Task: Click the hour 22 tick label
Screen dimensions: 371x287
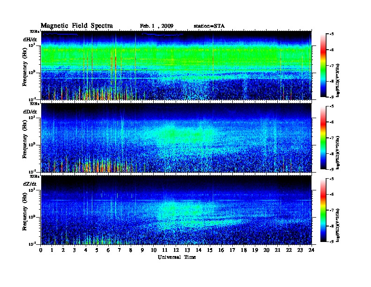Action: [289, 250]
